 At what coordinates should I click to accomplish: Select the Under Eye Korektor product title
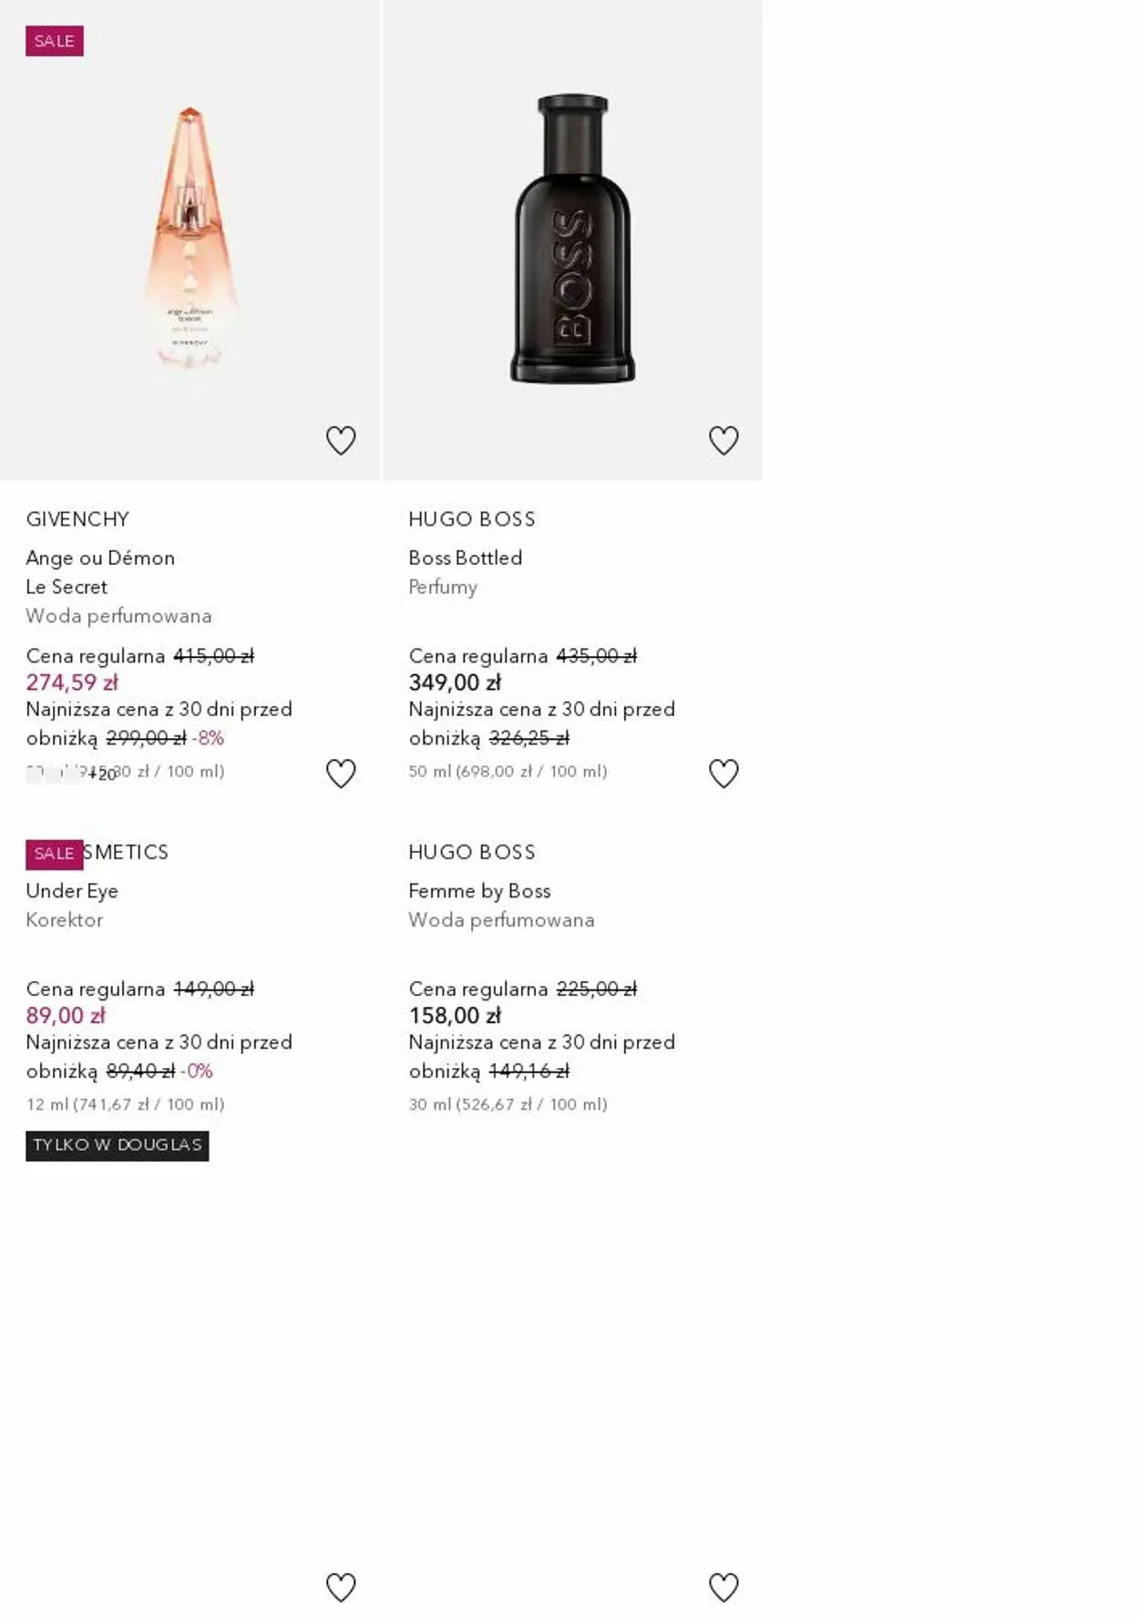click(72, 891)
